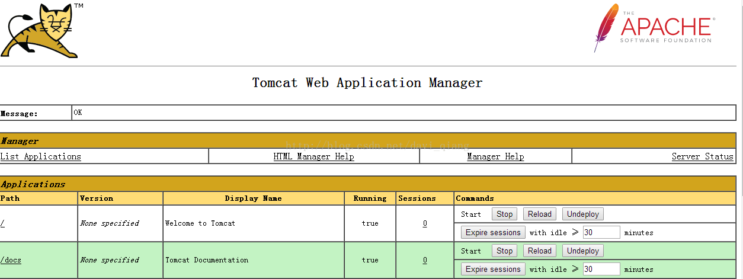Screen dimensions: 743x279
Task: Click the session count for /docs application
Action: tap(425, 260)
